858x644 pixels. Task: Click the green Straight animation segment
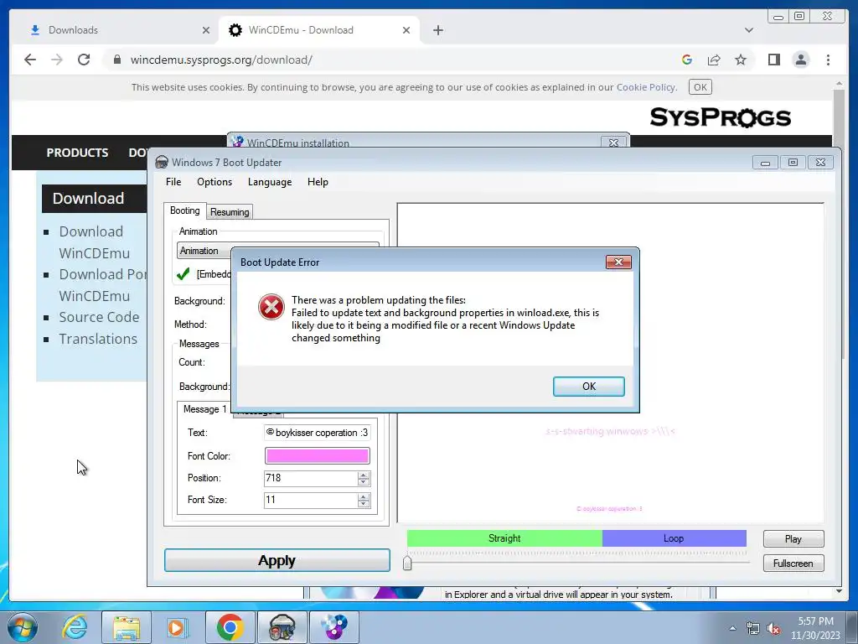pyautogui.click(x=504, y=538)
